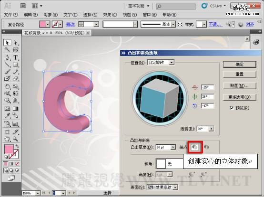Open the fill color dropdown in control bar
The height and width of the screenshot is (197, 264).
click(48, 25)
